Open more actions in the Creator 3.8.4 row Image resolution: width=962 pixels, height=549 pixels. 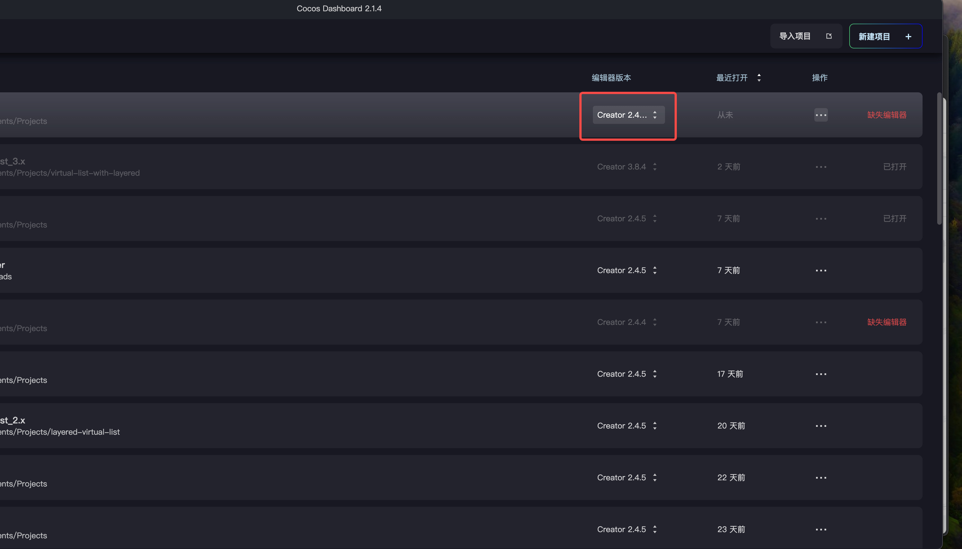point(821,167)
